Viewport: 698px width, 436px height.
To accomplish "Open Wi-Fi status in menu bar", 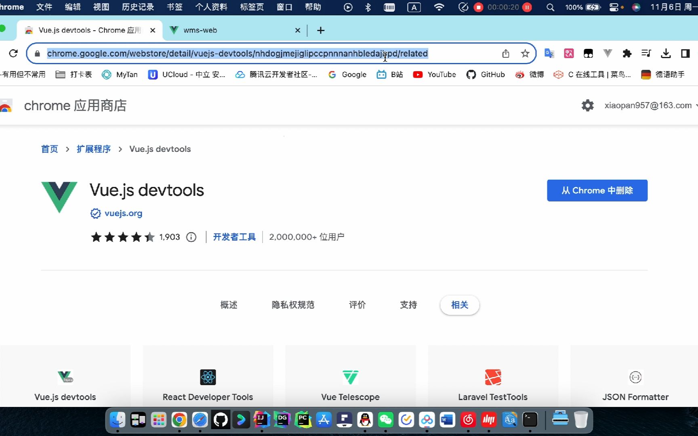I will [439, 7].
